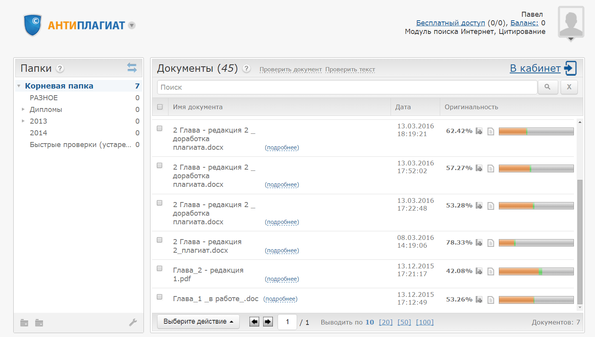595x337 pixels.
Task: Click the report icon next to 78.33%
Action: coord(479,243)
